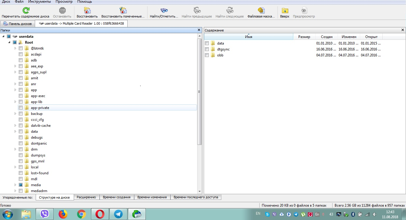Expand the agps_supl folder node
The width and height of the screenshot is (406, 220).
click(x=15, y=72)
